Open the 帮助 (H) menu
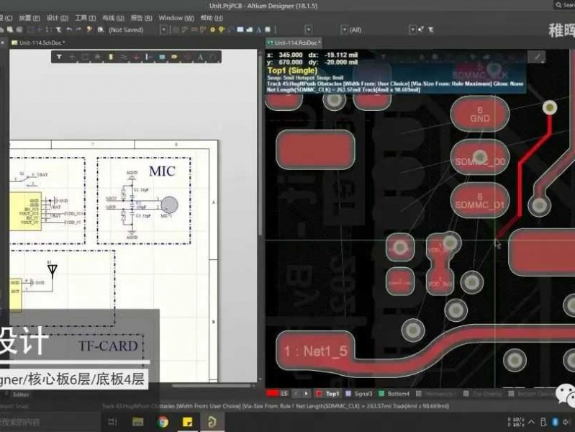This screenshot has width=575, height=432. click(x=212, y=18)
